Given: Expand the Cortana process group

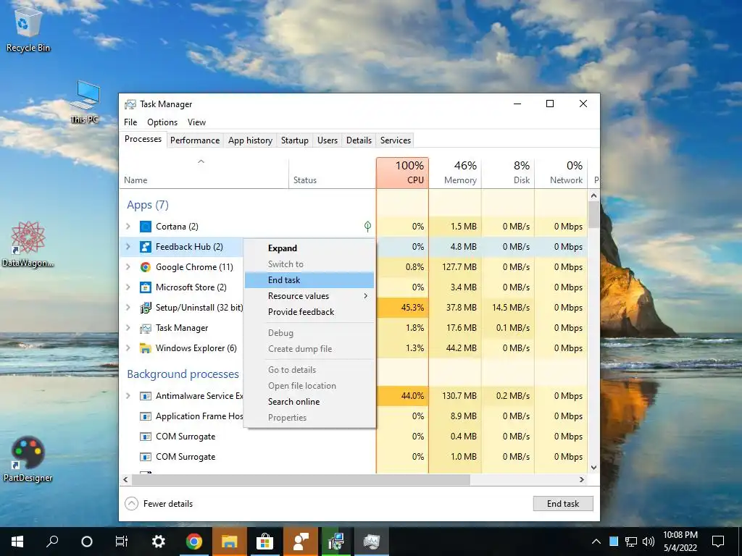Looking at the screenshot, I should coord(128,227).
